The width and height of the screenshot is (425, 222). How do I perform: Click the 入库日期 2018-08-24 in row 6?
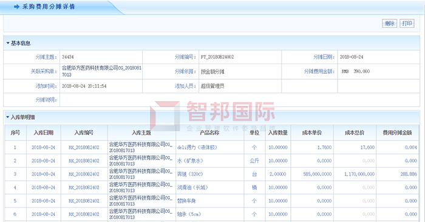(x=43, y=214)
